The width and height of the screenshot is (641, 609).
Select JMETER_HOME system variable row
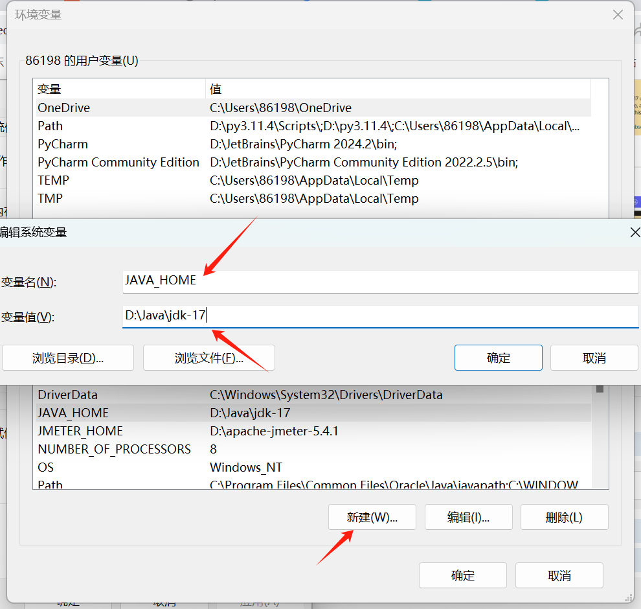pos(313,431)
